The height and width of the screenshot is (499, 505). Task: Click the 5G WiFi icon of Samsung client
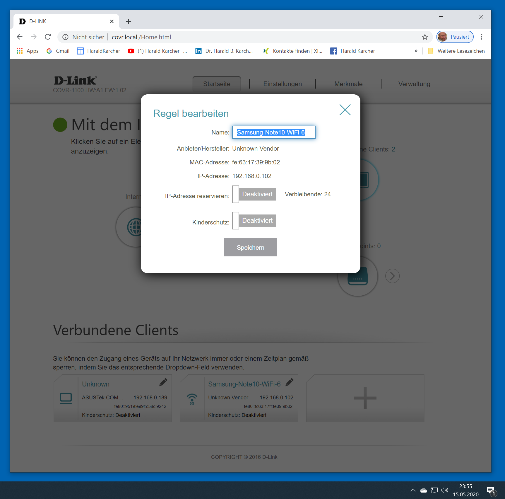pos(192,399)
